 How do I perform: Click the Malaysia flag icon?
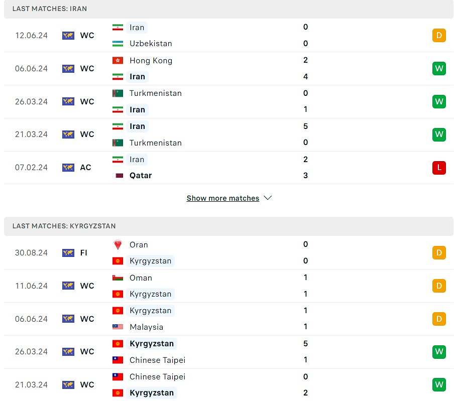point(118,327)
